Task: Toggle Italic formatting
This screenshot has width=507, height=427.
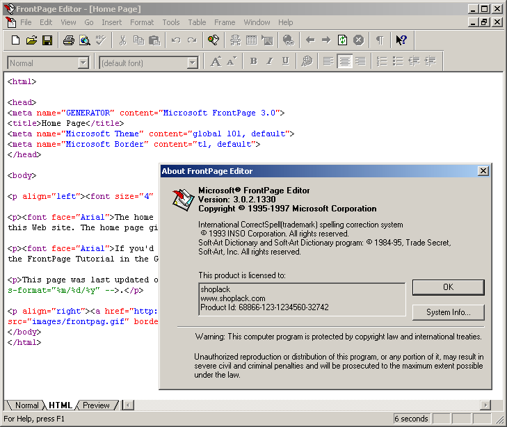Action: tap(269, 61)
